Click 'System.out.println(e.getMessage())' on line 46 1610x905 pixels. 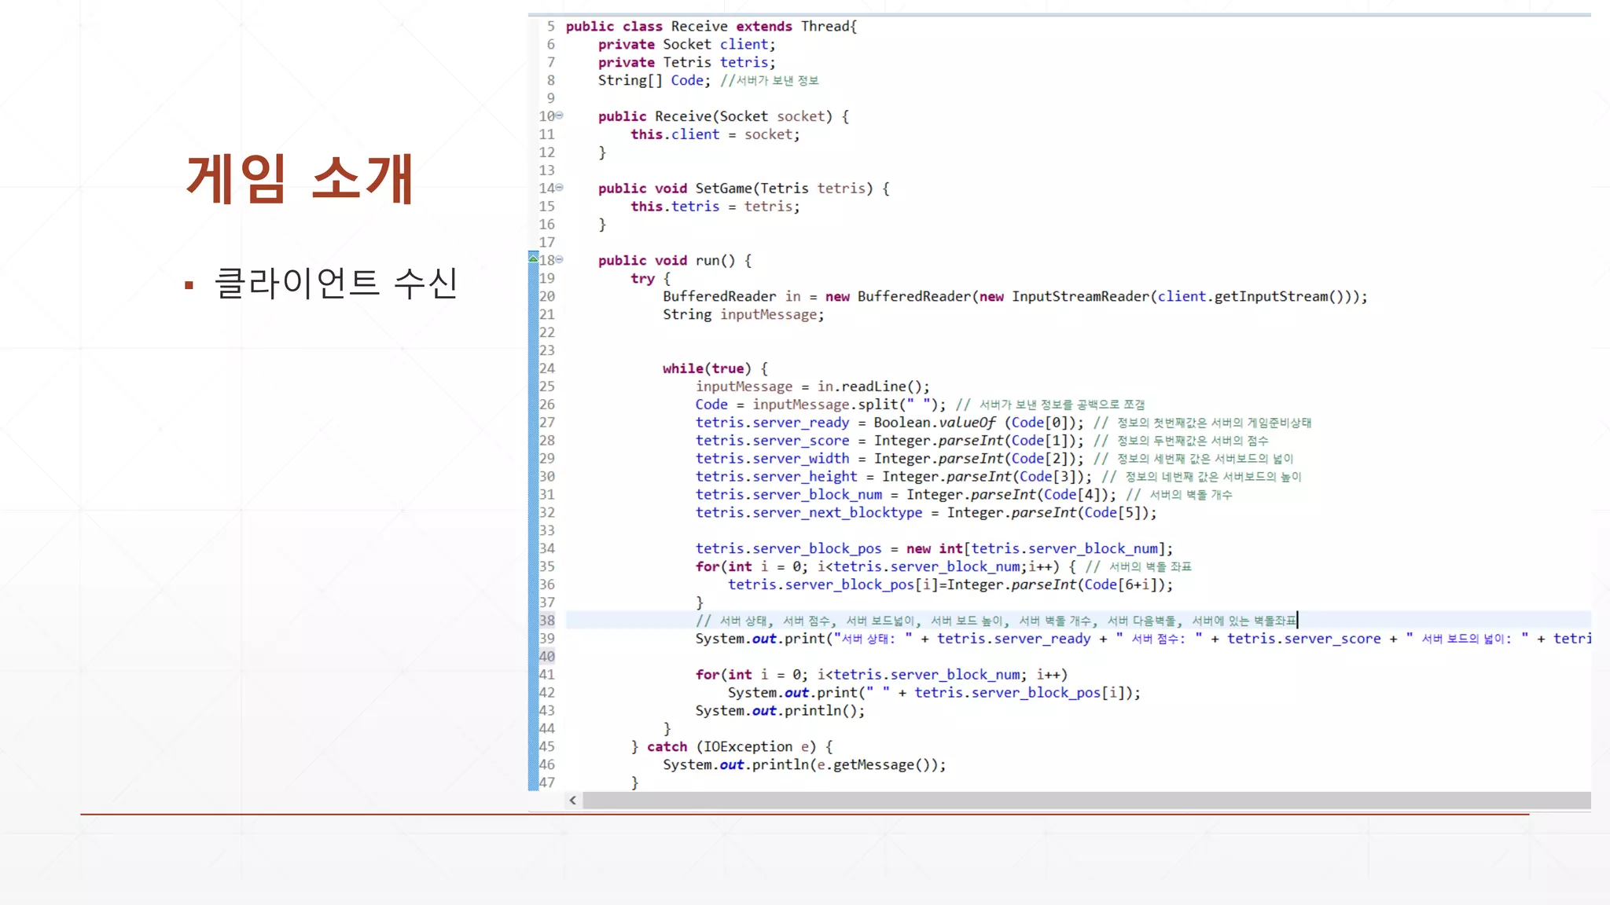pos(803,765)
